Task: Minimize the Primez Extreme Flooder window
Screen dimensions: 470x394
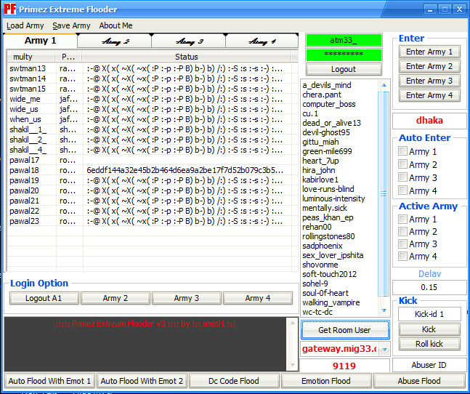Action: click(430, 9)
